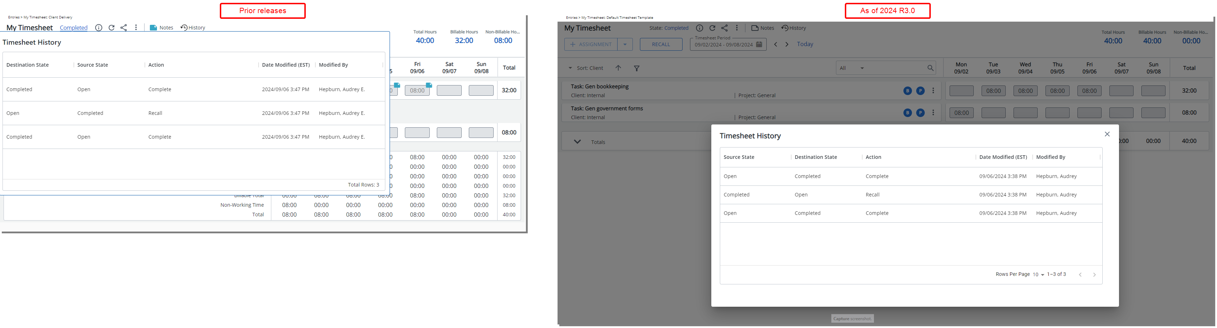This screenshot has height=328, width=1217.
Task: Click the blue Notes icon in prior-releases view
Action: pyautogui.click(x=153, y=28)
